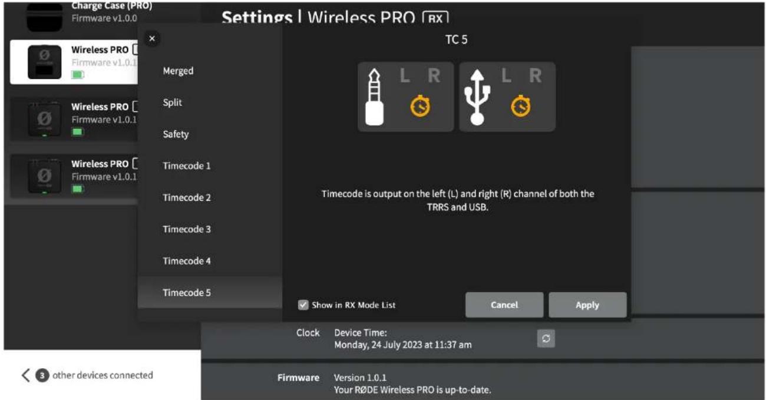
Task: Click the TC 5 heading
Action: (x=456, y=40)
